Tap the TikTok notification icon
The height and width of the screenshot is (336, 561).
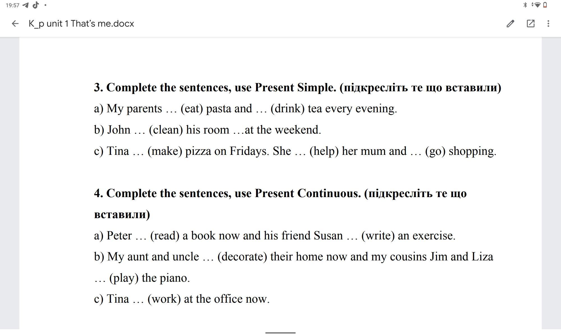click(x=36, y=5)
